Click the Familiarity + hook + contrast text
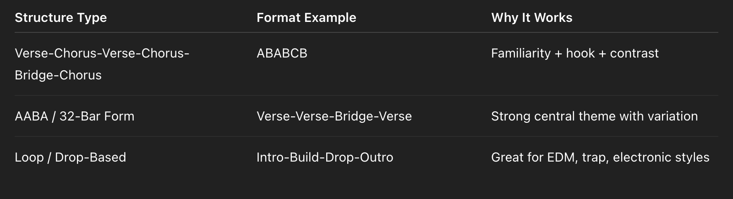733x199 pixels. coord(575,53)
